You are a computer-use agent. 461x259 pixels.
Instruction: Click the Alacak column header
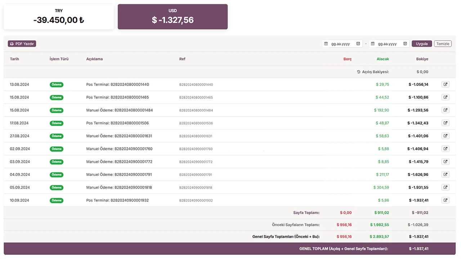(383, 59)
